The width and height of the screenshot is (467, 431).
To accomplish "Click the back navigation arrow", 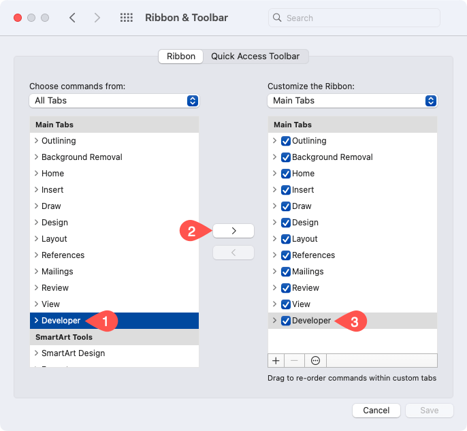I will coord(72,18).
